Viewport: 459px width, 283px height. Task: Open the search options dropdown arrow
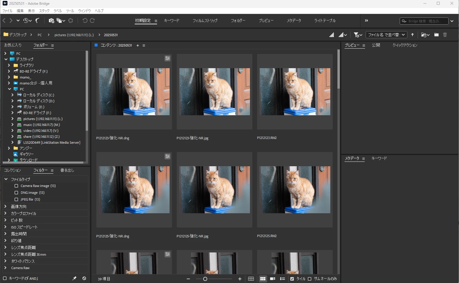(452, 21)
